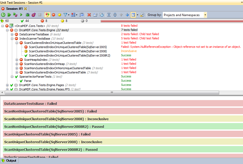Viewport: 243px width, 164px height.
Task: Collapse the SparseVectorParserTests node
Action: pos(12,77)
